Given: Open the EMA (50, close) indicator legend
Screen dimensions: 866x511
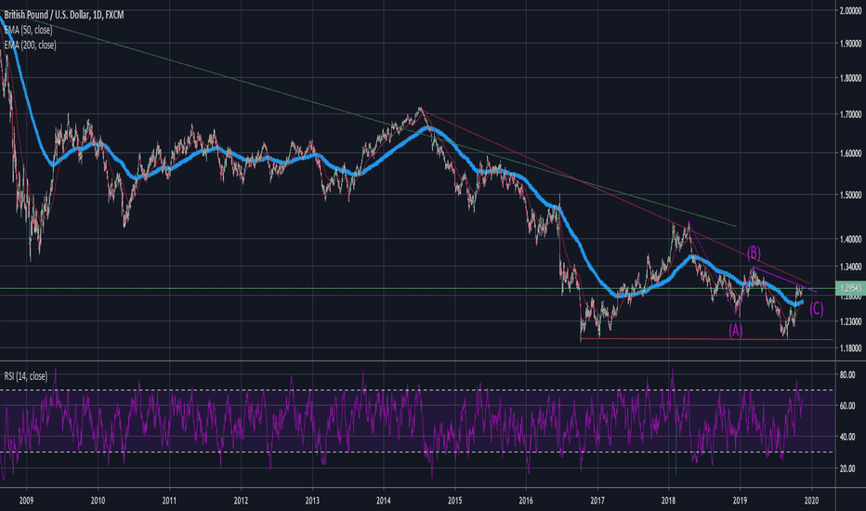Looking at the screenshot, I should pyautogui.click(x=34, y=28).
